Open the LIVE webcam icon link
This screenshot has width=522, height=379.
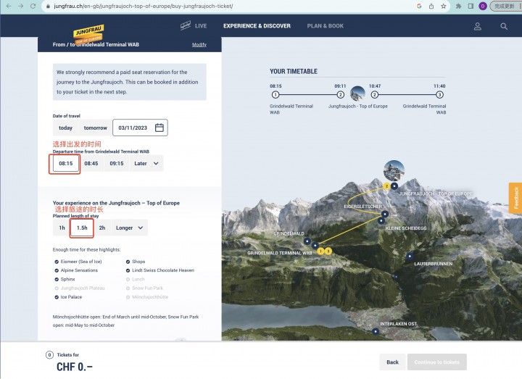186,25
